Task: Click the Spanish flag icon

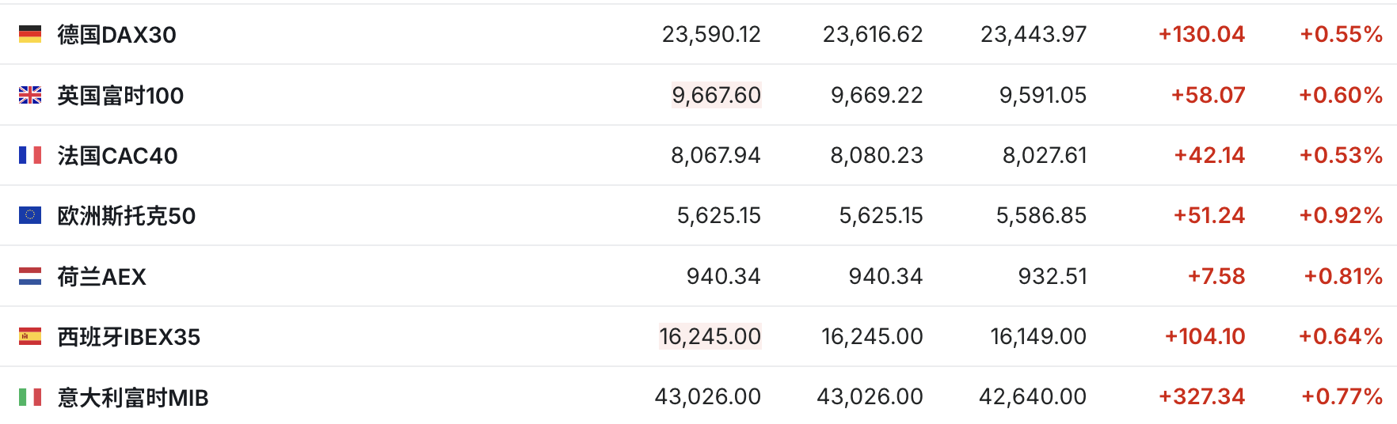Action: click(30, 336)
